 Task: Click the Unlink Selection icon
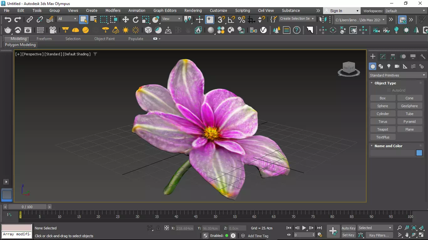pyautogui.click(x=40, y=20)
